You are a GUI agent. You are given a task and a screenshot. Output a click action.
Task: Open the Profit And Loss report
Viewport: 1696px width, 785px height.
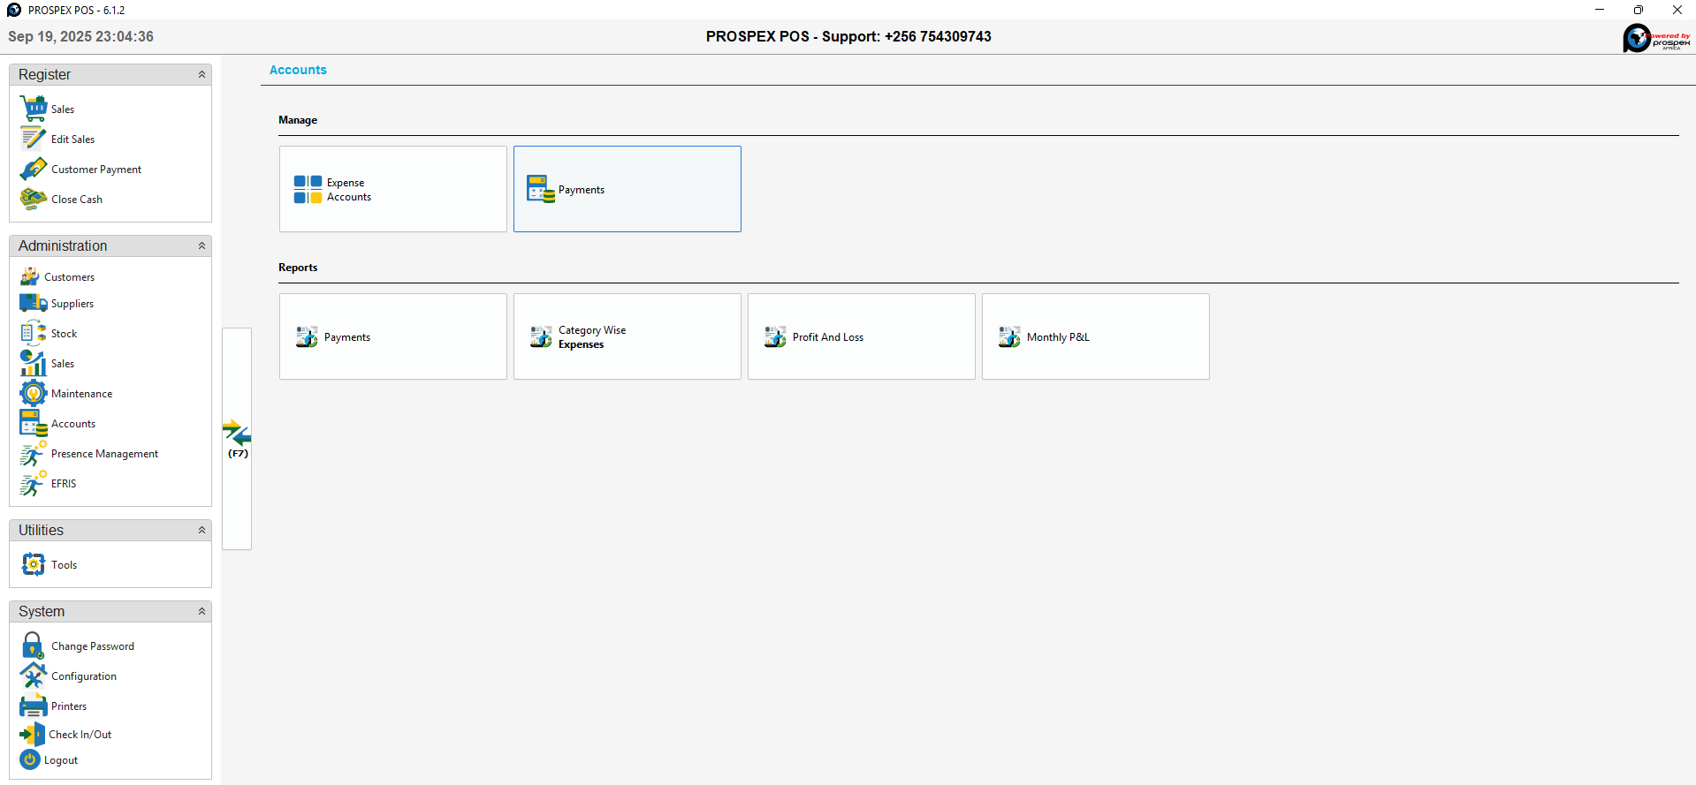[x=861, y=336]
